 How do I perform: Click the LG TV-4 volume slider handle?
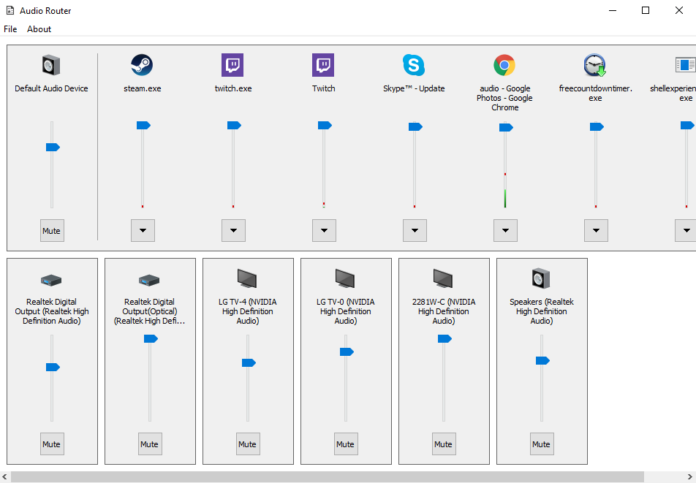tap(249, 363)
